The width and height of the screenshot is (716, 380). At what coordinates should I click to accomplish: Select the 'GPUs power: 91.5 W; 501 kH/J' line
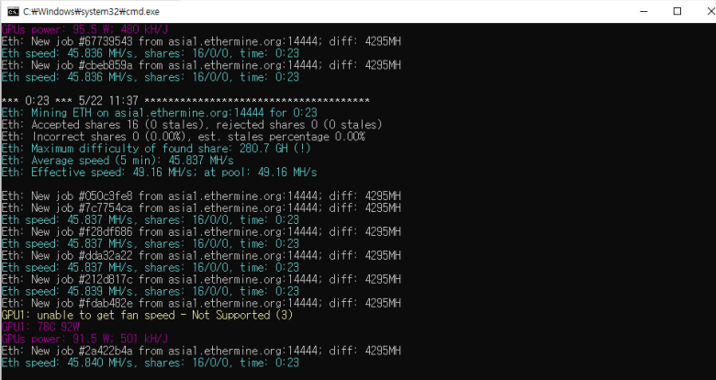coord(85,339)
